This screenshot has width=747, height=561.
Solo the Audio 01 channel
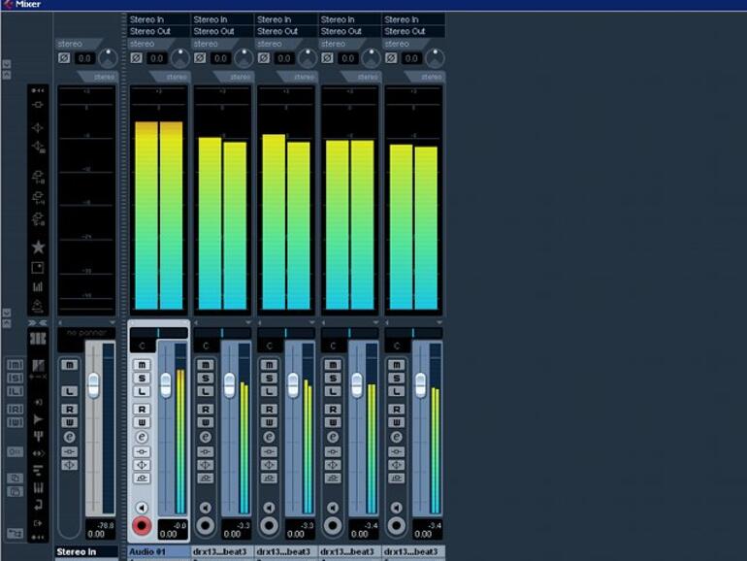tap(142, 378)
